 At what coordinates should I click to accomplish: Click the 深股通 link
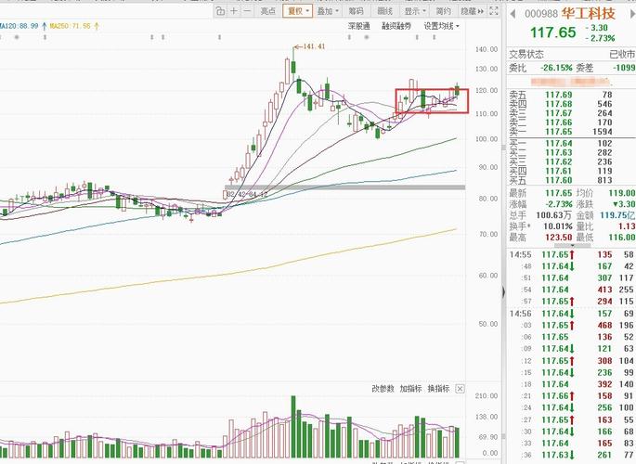pos(359,26)
